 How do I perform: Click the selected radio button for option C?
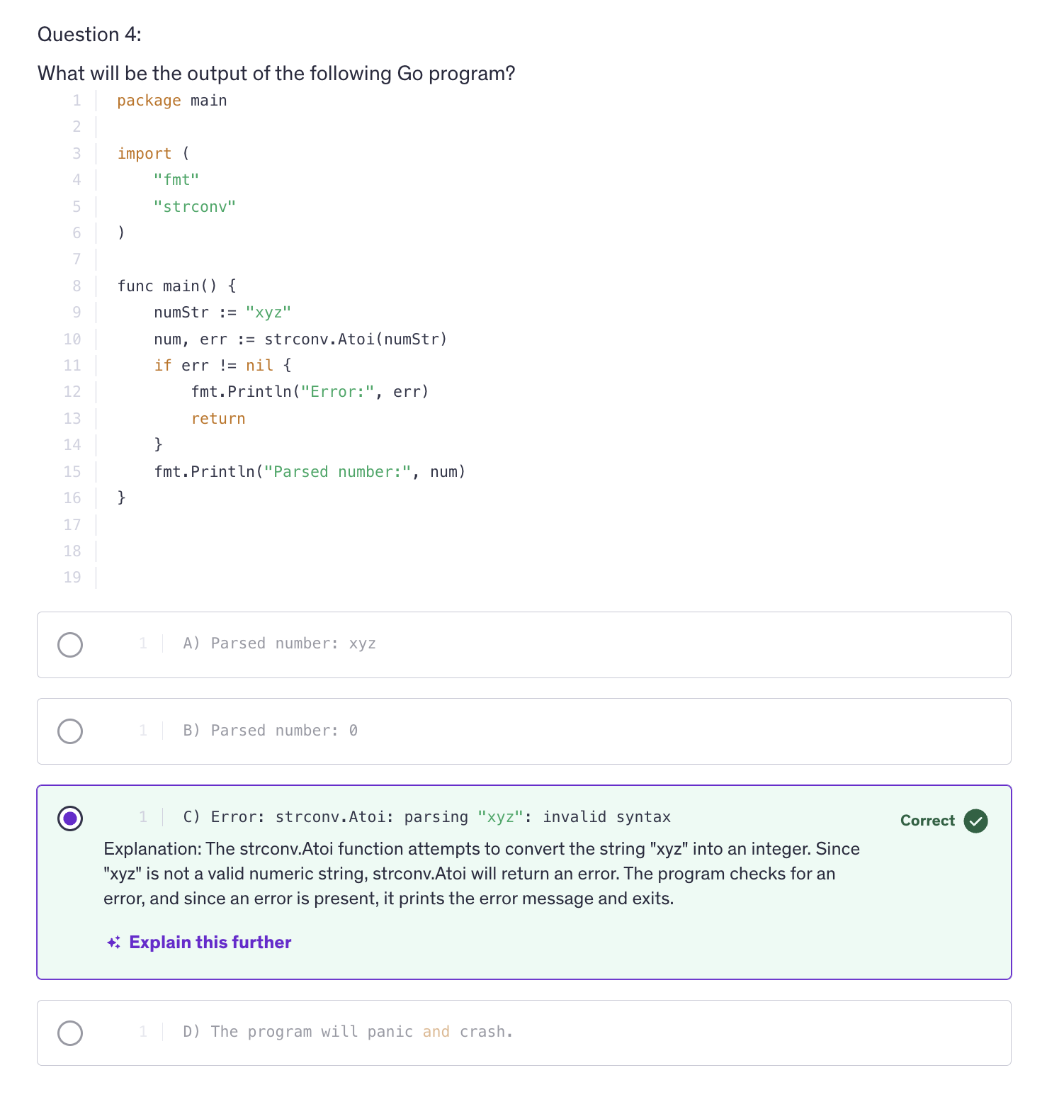point(70,818)
